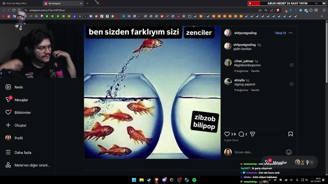Click the Yorum ekle comment field
This screenshot has width=328, height=184.
coord(259,152)
